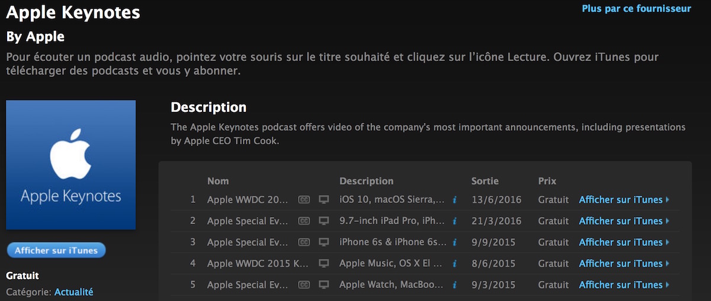The height and width of the screenshot is (301, 711).
Task: Sort list by Sortie column header
Action: pyautogui.click(x=485, y=181)
